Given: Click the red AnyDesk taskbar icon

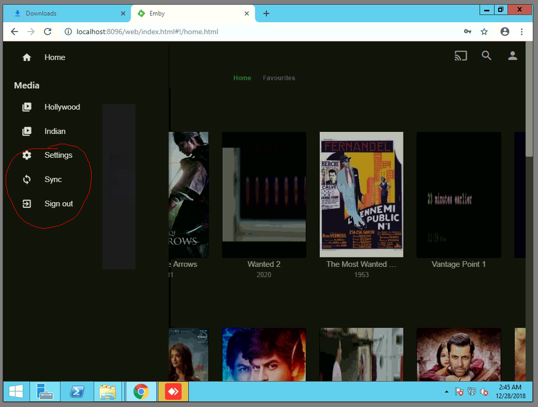Looking at the screenshot, I should coord(173,391).
